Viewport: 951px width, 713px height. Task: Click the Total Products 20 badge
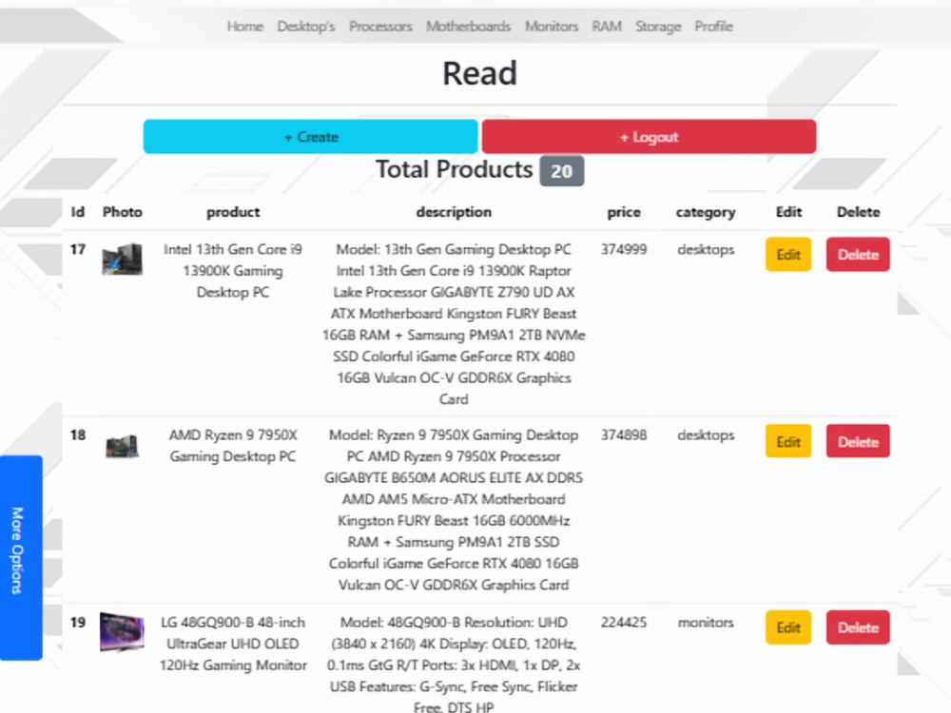tap(562, 171)
